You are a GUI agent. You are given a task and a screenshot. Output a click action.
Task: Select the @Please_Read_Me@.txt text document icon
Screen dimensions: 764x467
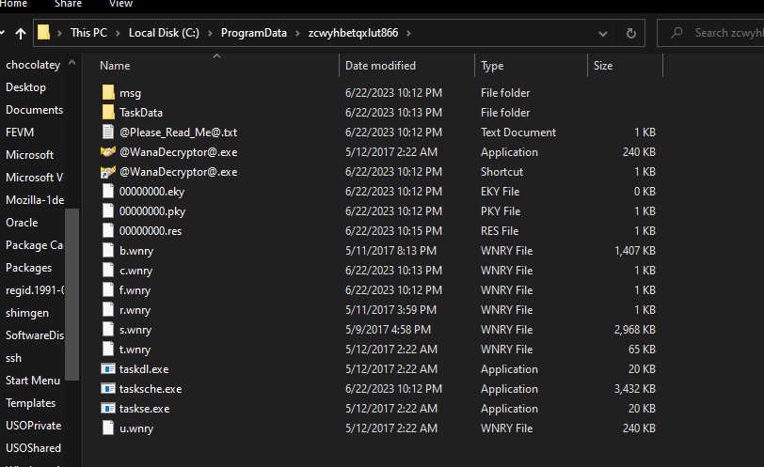pyautogui.click(x=108, y=132)
